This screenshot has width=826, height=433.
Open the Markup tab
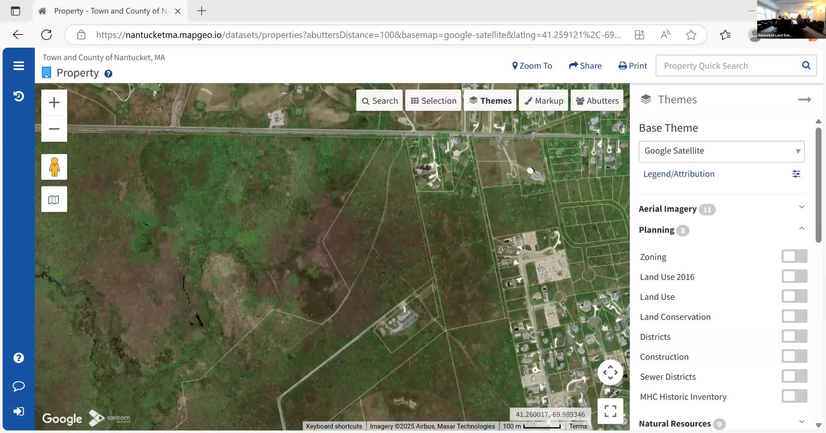(x=543, y=101)
